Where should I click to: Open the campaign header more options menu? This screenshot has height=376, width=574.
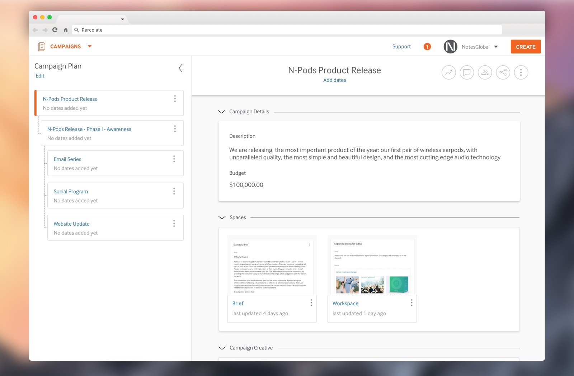click(521, 72)
